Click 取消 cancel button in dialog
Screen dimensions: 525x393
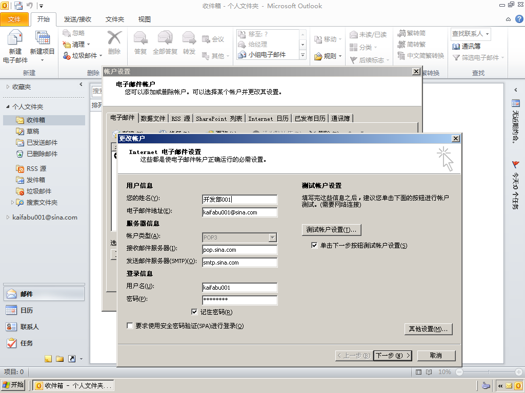[x=436, y=356]
